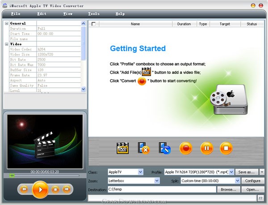This screenshot has width=268, height=205.
Task: Open the File menu
Action: (x=16, y=14)
